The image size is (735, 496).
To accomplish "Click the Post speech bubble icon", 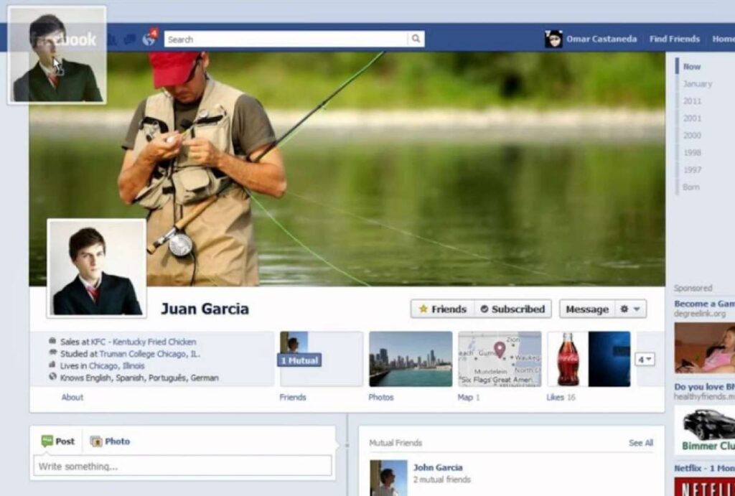I will [x=47, y=441].
